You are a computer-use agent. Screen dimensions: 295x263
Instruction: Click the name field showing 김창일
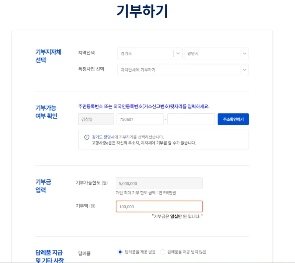coord(96,119)
